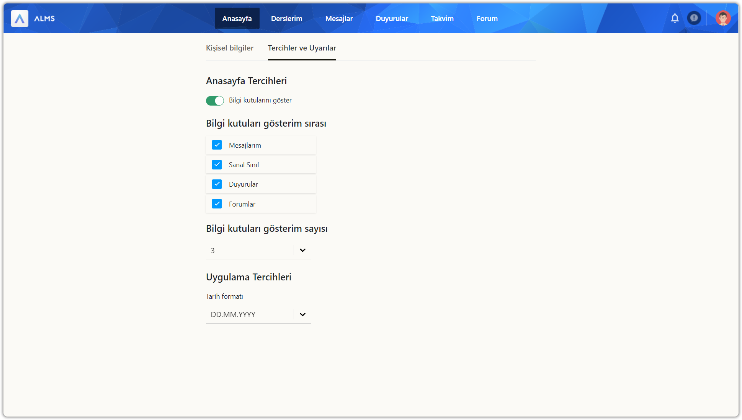Go to Derslerim in navigation
Screen dimensions: 742x420
pyautogui.click(x=286, y=18)
